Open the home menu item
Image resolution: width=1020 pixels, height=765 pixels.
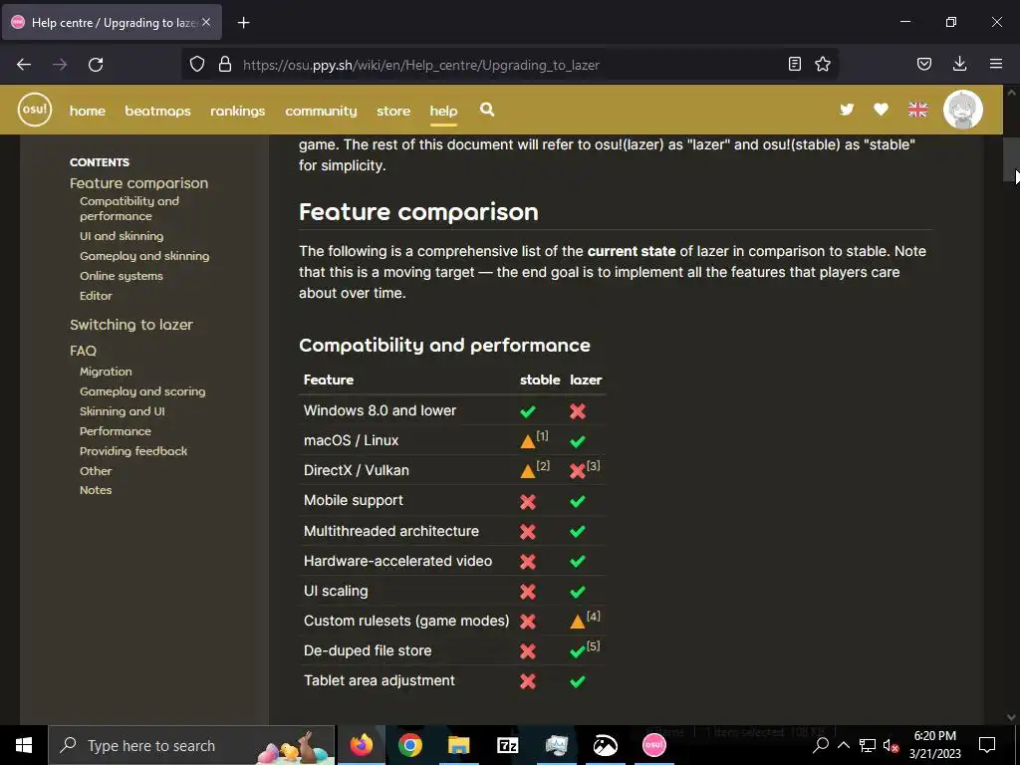88,112
